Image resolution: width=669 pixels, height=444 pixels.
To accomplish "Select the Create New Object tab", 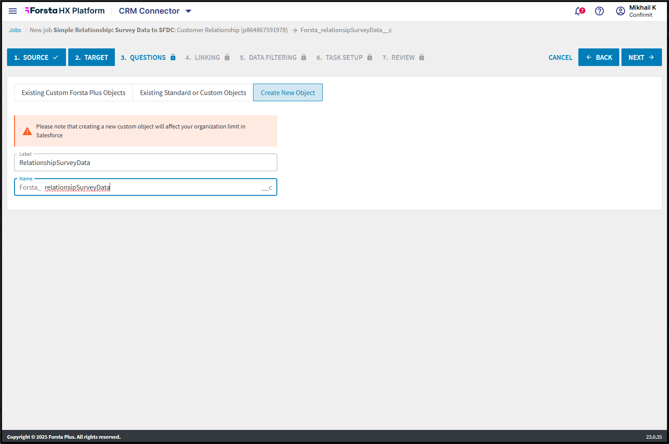I will 288,92.
